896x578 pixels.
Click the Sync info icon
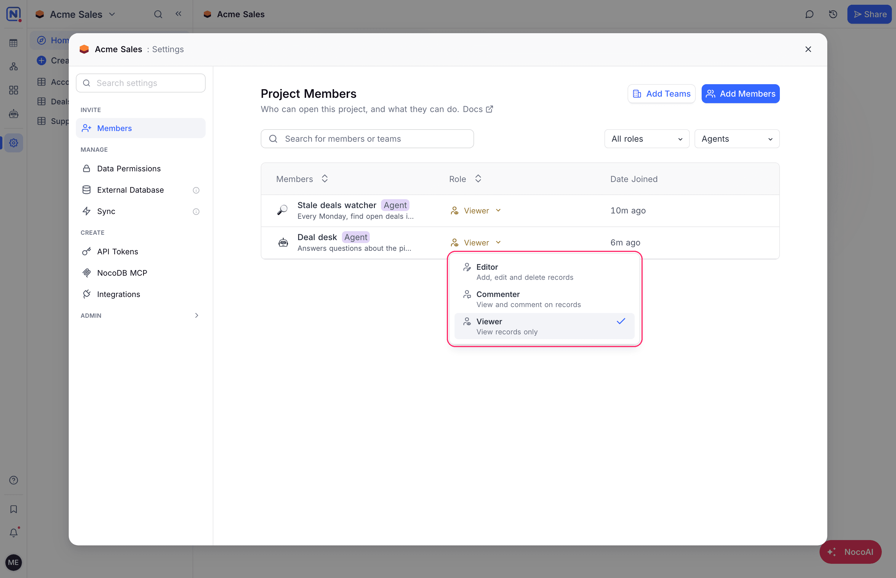point(196,212)
